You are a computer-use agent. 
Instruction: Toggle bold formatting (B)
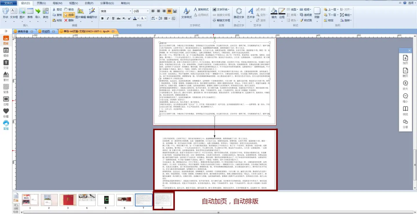(x=102, y=19)
